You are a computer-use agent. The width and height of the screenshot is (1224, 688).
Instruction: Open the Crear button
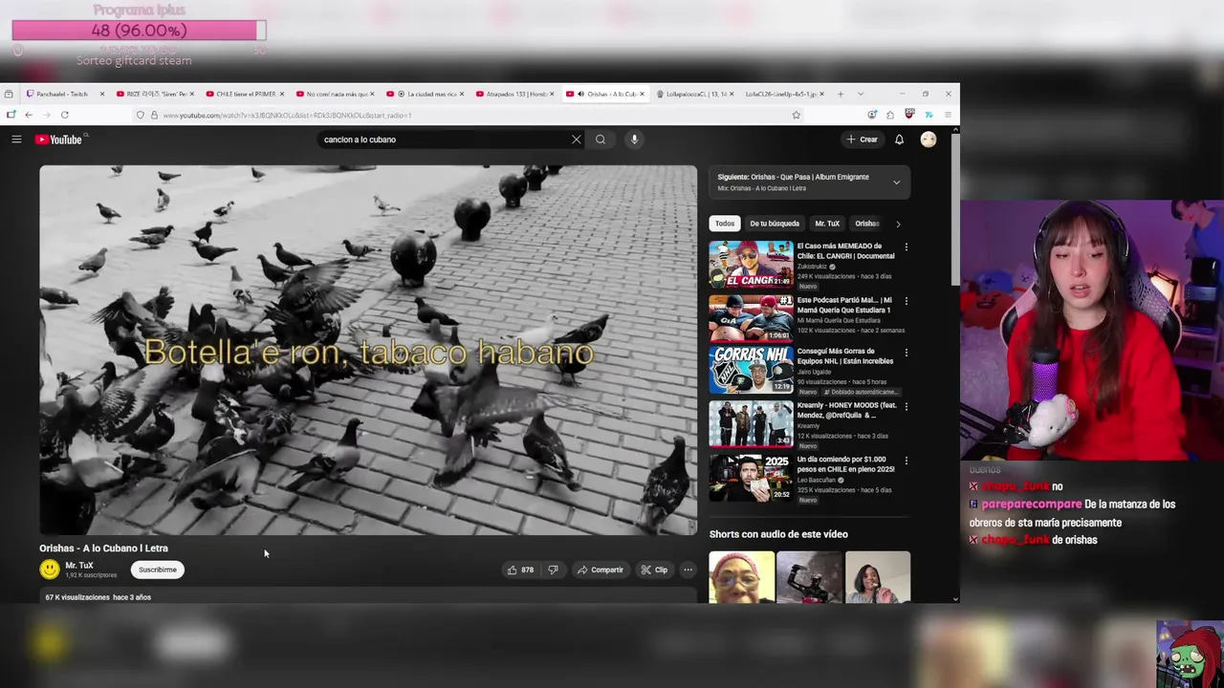pos(863,140)
